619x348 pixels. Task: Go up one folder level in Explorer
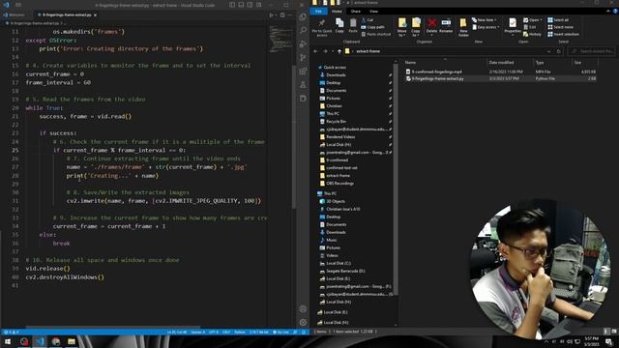tap(339, 51)
